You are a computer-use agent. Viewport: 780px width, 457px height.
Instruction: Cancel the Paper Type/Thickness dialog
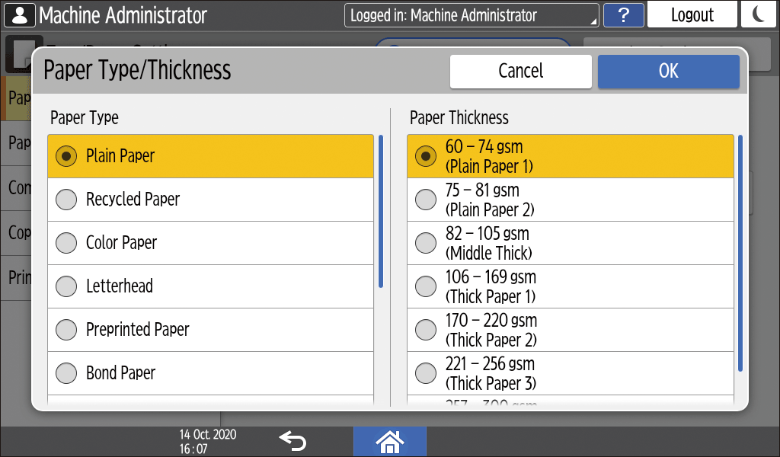tap(520, 71)
